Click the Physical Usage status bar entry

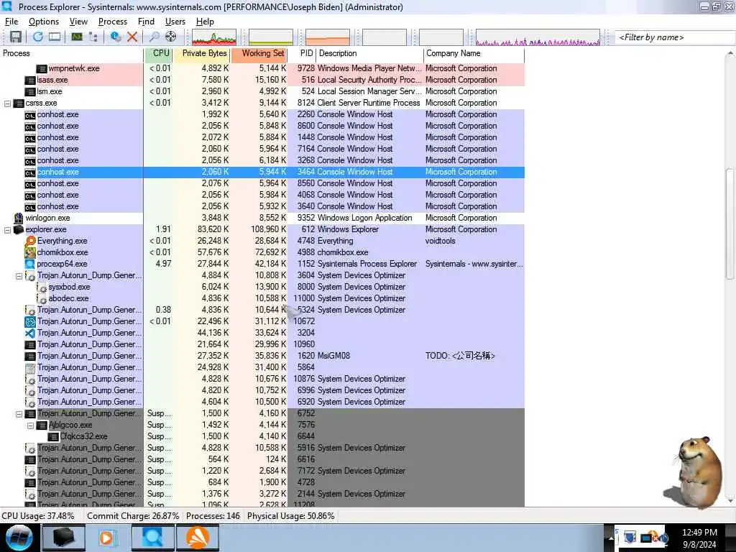[x=290, y=516]
